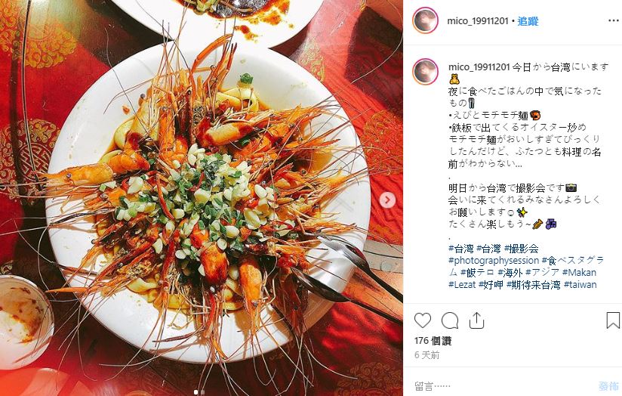Open the #Makan hashtag
Screen dimensions: 622x396
click(579, 273)
